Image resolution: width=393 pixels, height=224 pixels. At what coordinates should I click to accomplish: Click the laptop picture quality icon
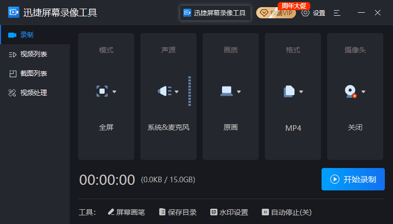click(227, 91)
